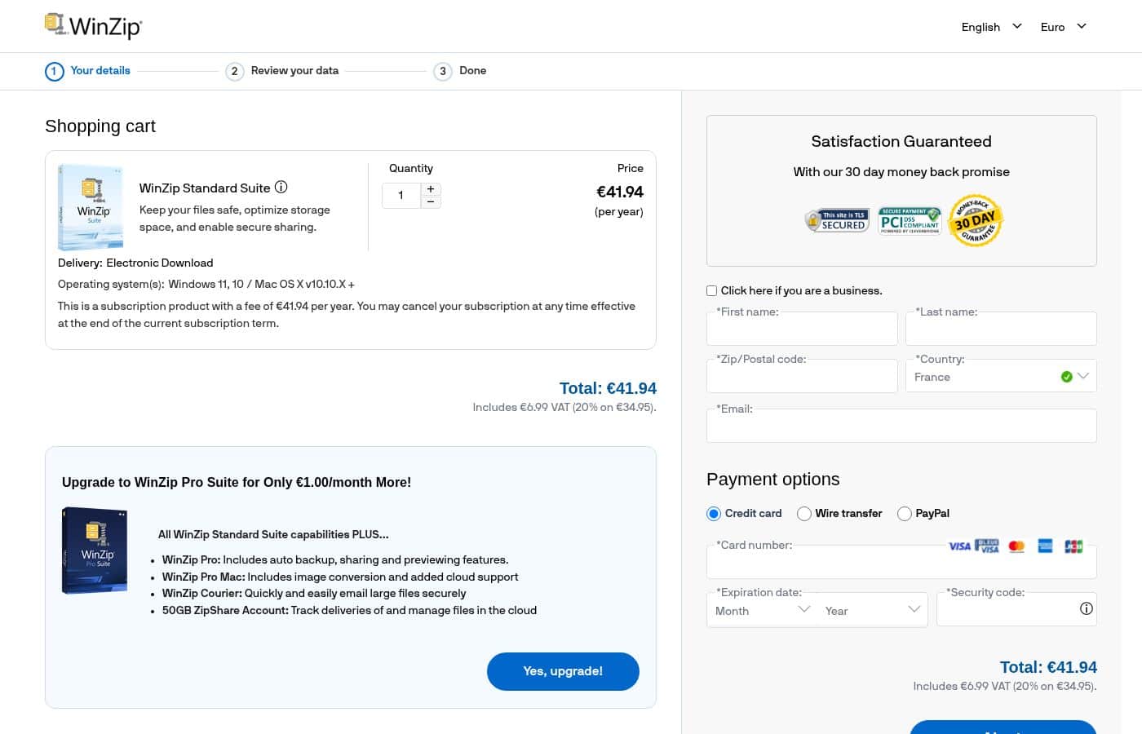
Task: Open the expiration Year dropdown
Action: pos(872,610)
